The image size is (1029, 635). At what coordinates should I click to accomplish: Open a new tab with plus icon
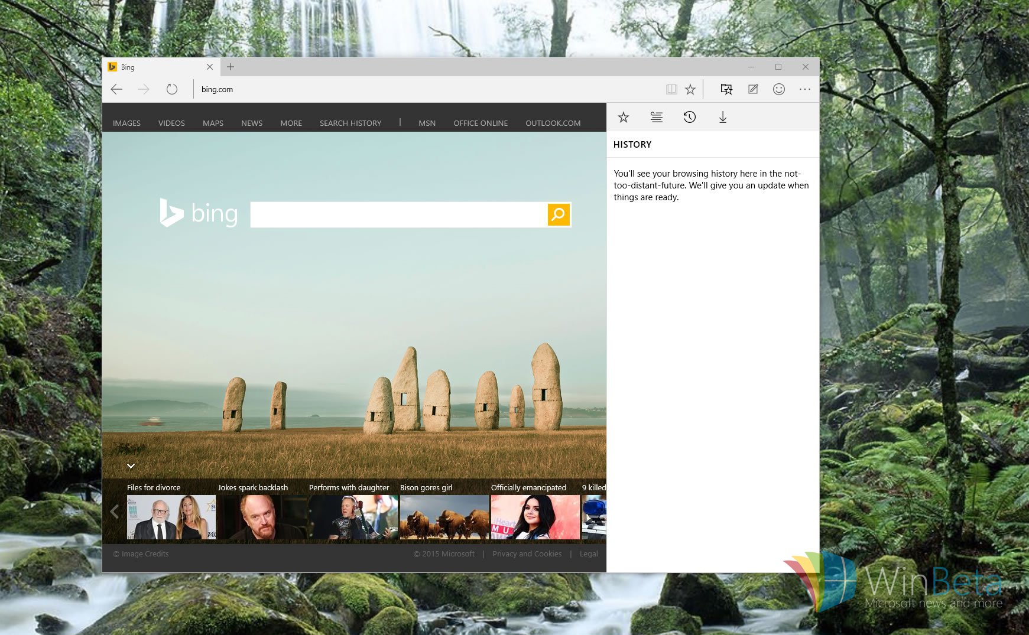[231, 67]
